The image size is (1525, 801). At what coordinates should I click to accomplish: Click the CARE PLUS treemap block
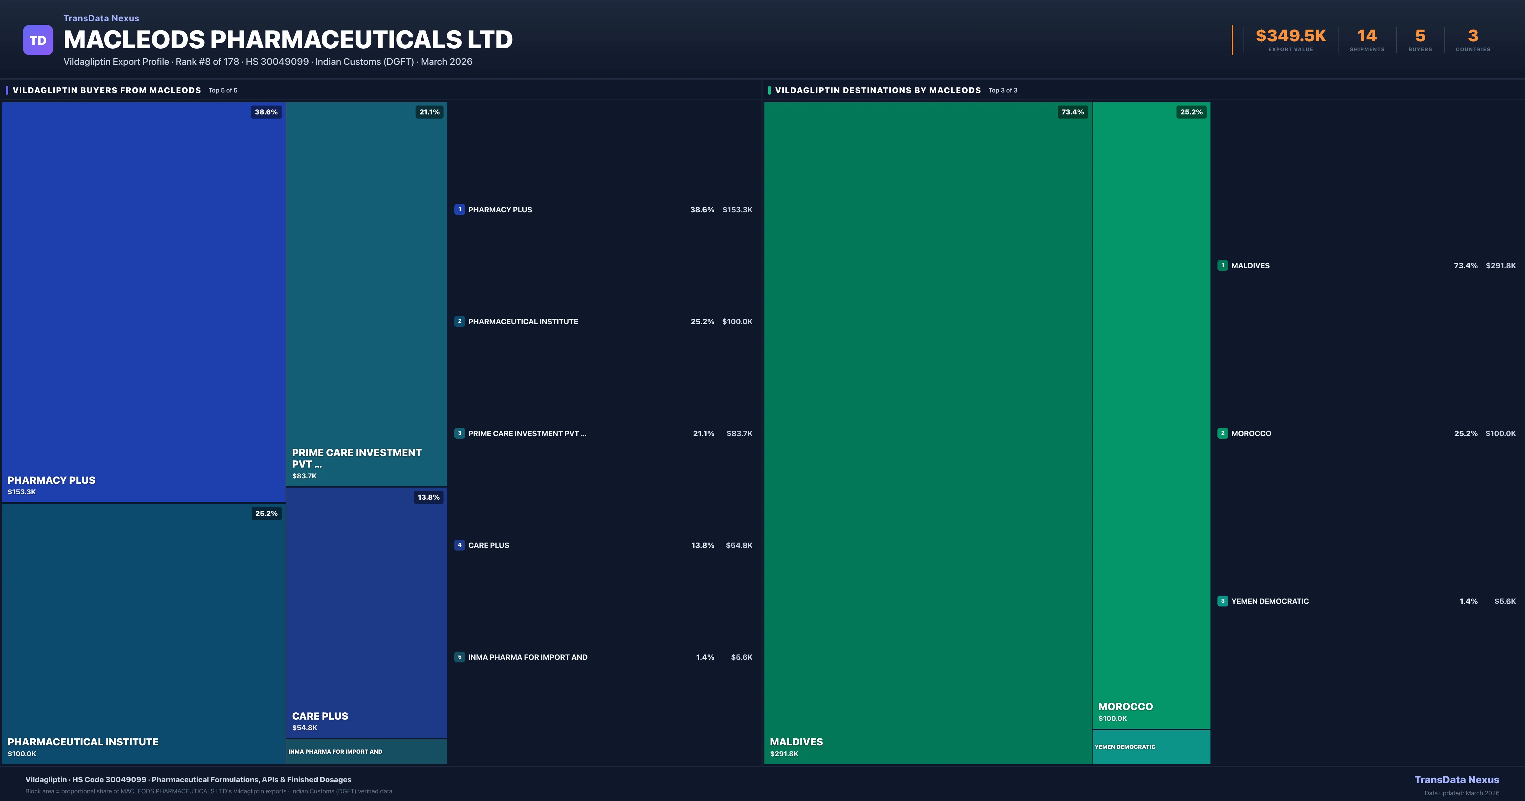pos(366,613)
